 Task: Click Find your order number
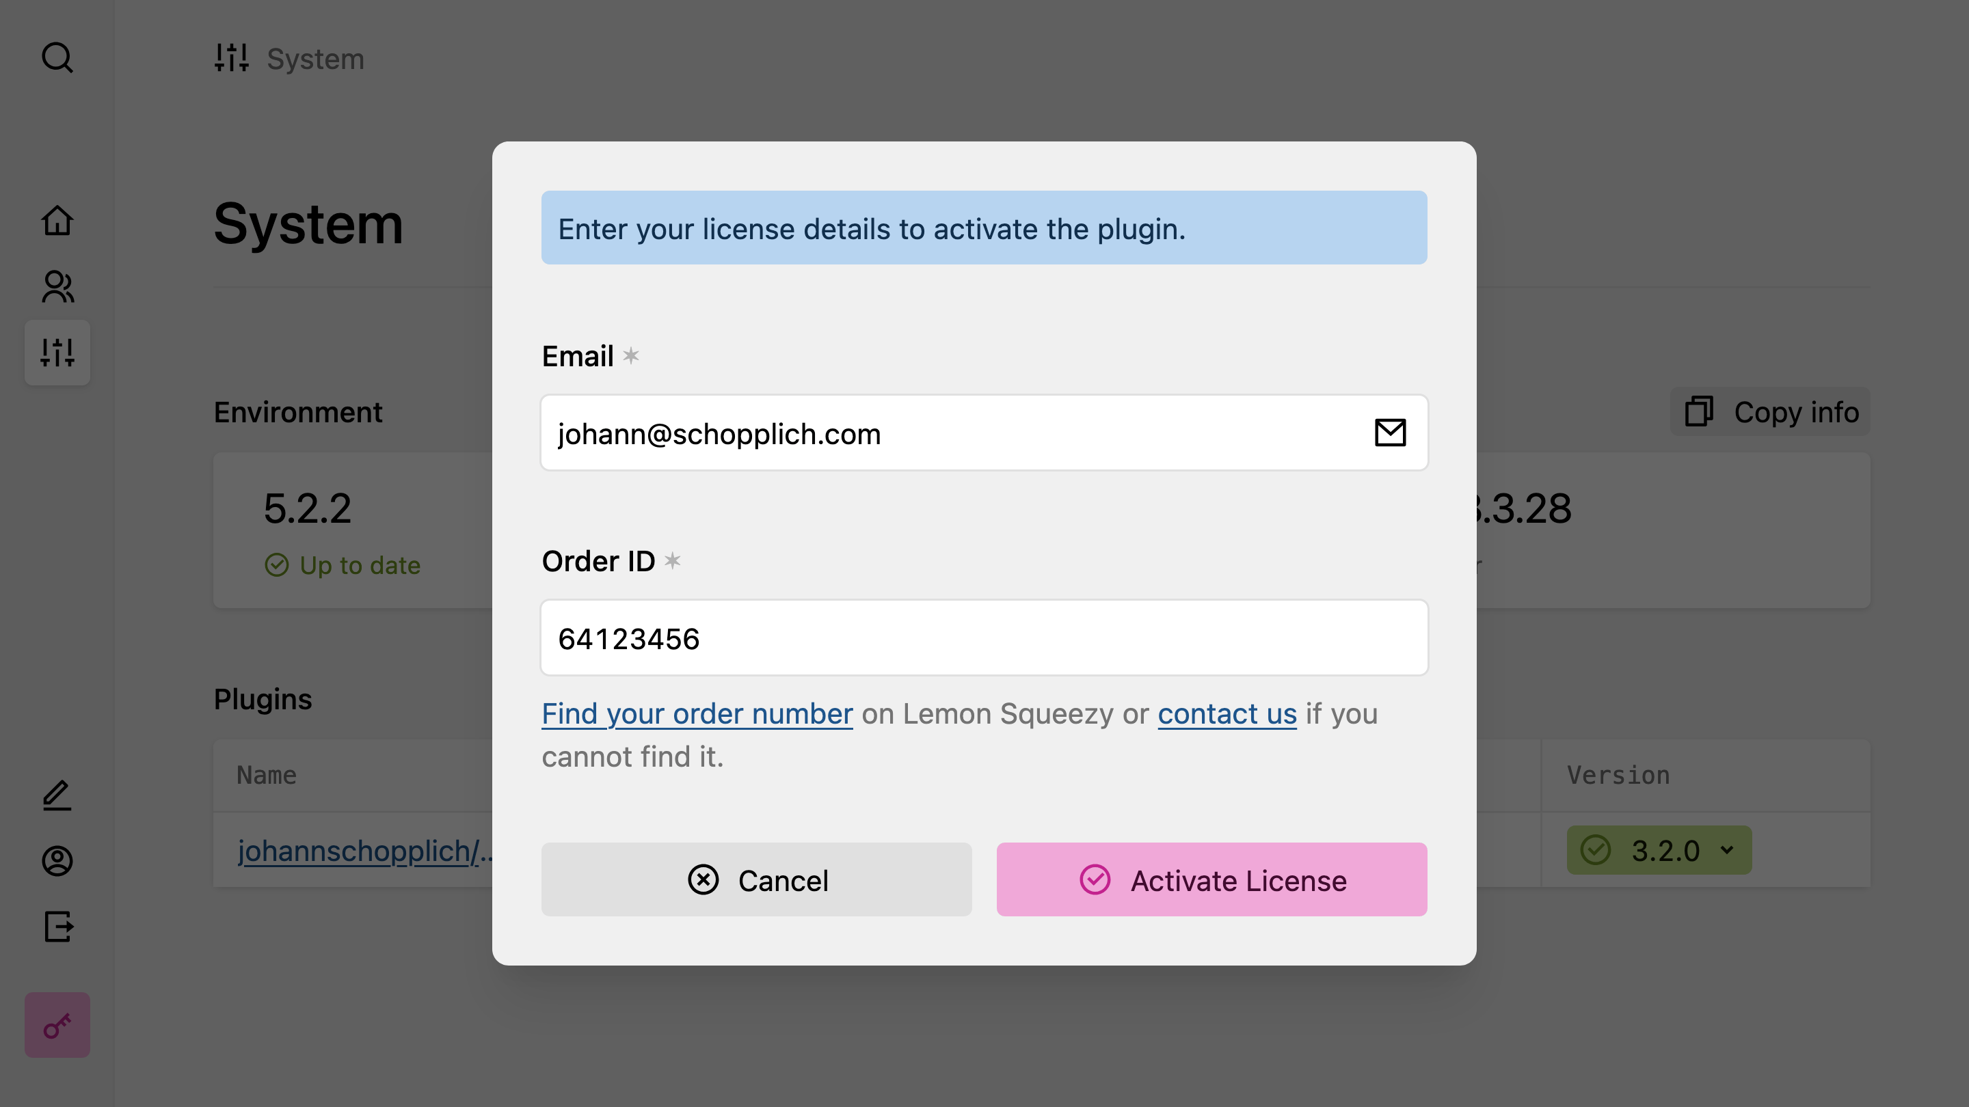tap(697, 713)
